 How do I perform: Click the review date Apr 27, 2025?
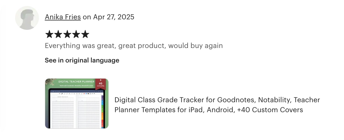113,17
